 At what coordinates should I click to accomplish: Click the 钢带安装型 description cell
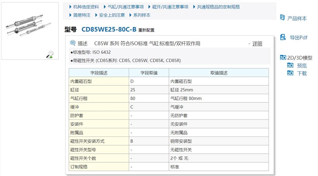pyautogui.click(x=219, y=141)
